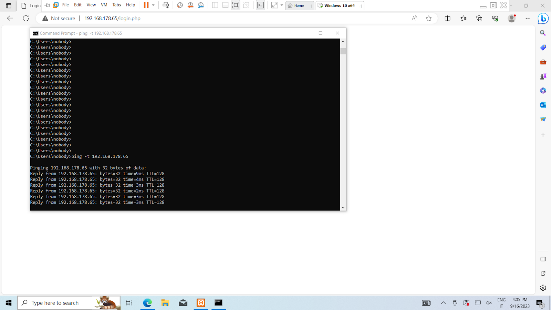This screenshot has height=310, width=551.
Task: Open the sidebar Outlook icon
Action: 543,105
